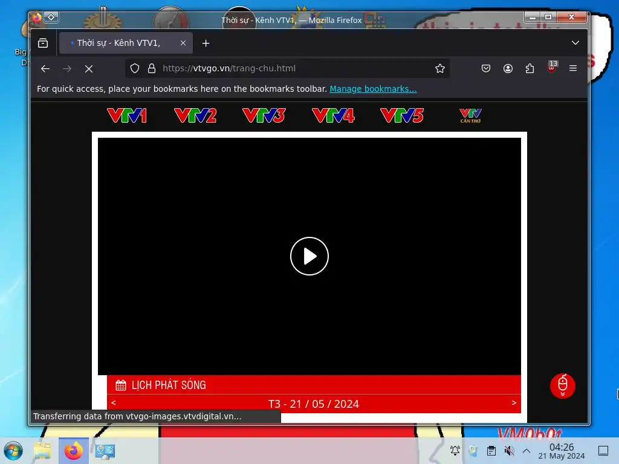Expand the hidden system tray icons

(x=527, y=450)
